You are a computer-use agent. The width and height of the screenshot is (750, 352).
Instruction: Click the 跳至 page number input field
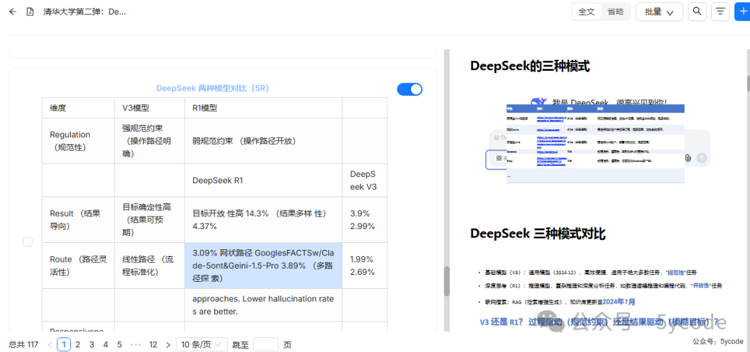[x=266, y=344]
